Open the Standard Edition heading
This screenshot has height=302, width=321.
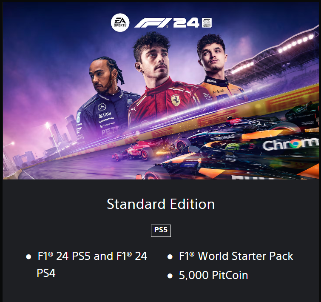click(x=161, y=204)
